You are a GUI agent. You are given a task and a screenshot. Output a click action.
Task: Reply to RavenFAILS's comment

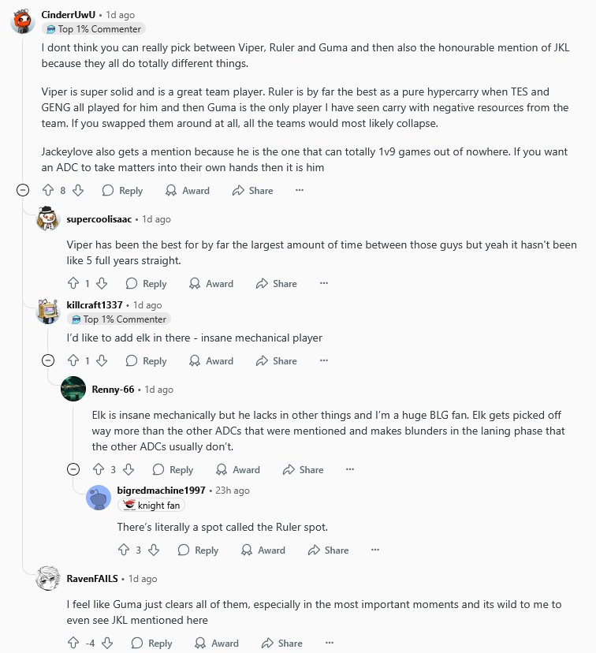[151, 643]
